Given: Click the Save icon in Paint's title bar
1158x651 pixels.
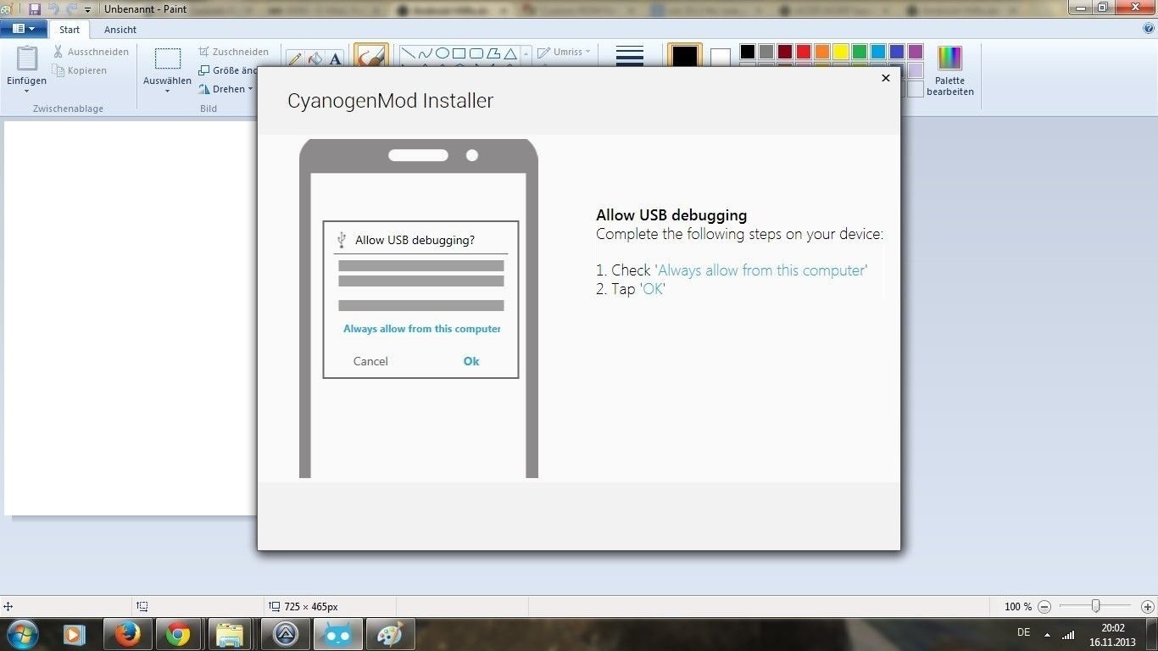Looking at the screenshot, I should pos(35,8).
